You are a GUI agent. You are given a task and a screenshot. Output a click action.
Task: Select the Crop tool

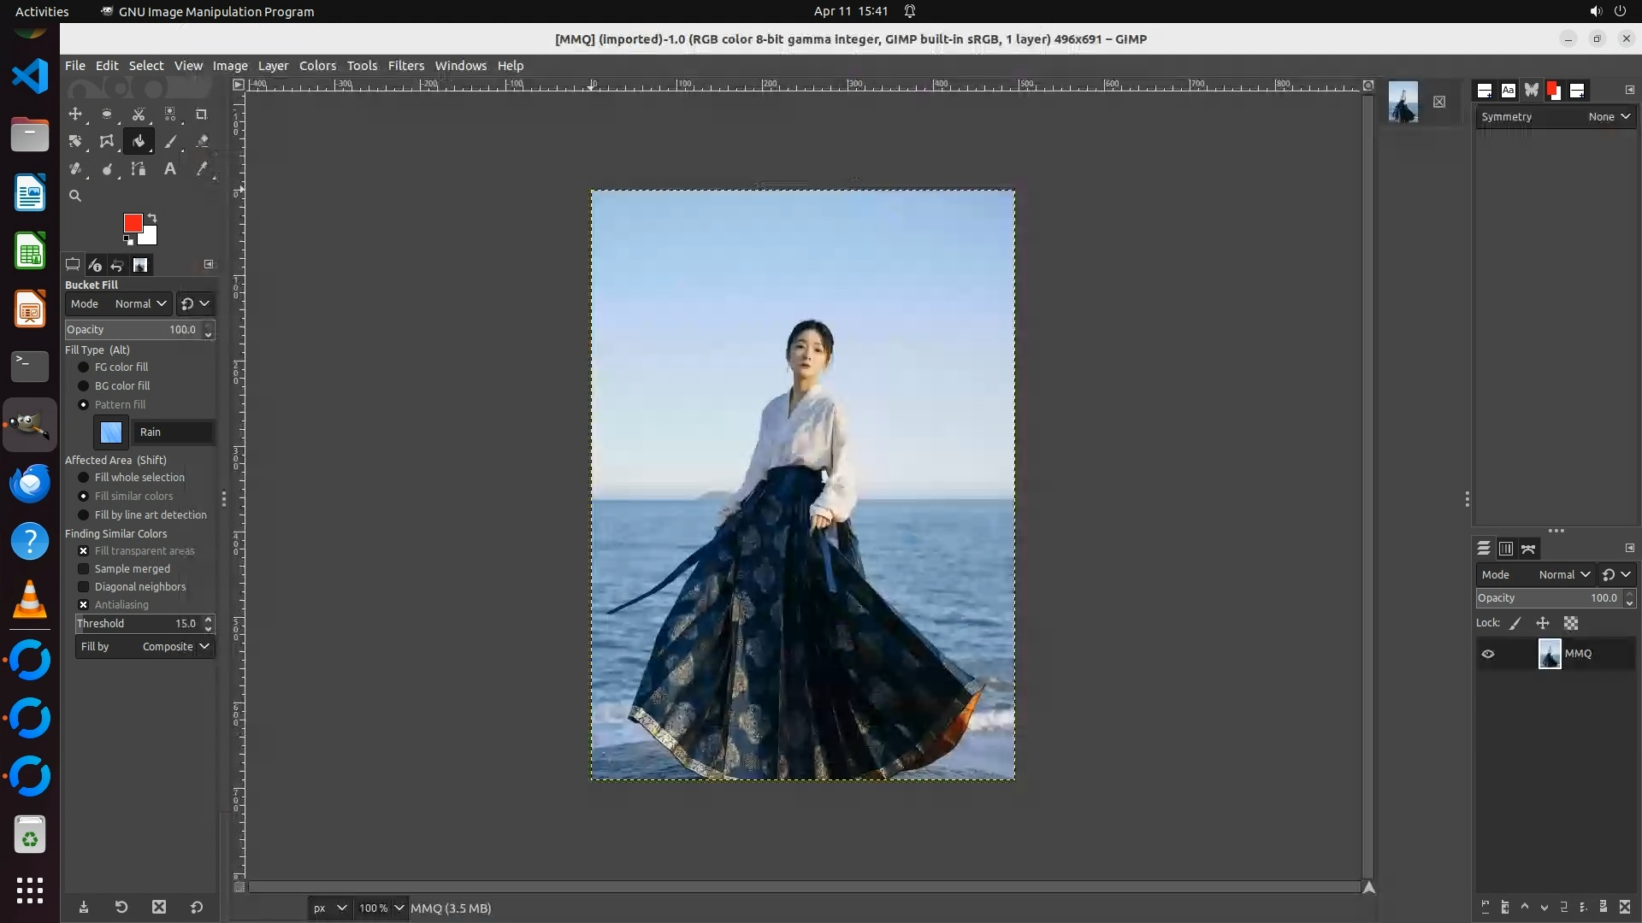pyautogui.click(x=202, y=114)
